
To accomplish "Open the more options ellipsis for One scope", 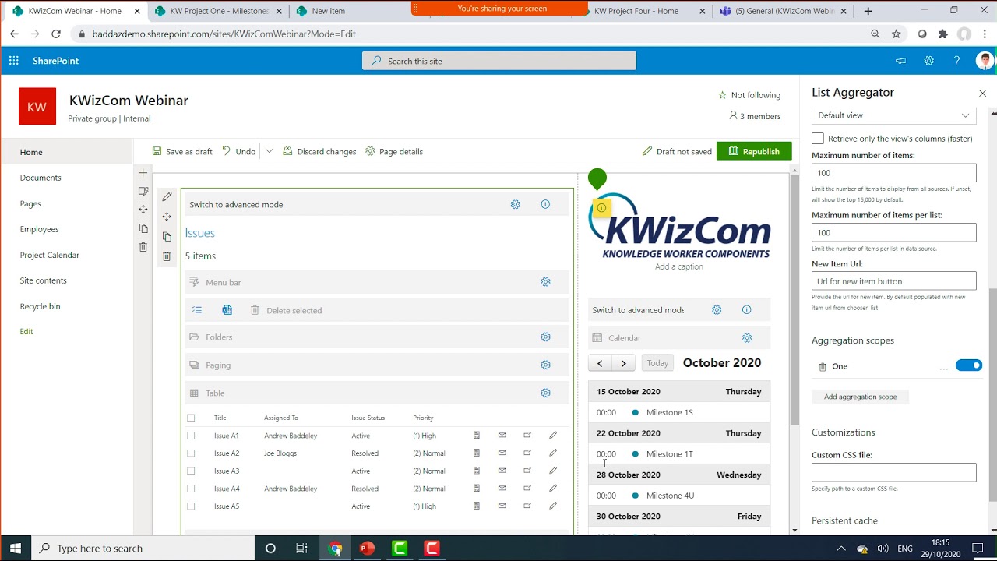I will (944, 366).
